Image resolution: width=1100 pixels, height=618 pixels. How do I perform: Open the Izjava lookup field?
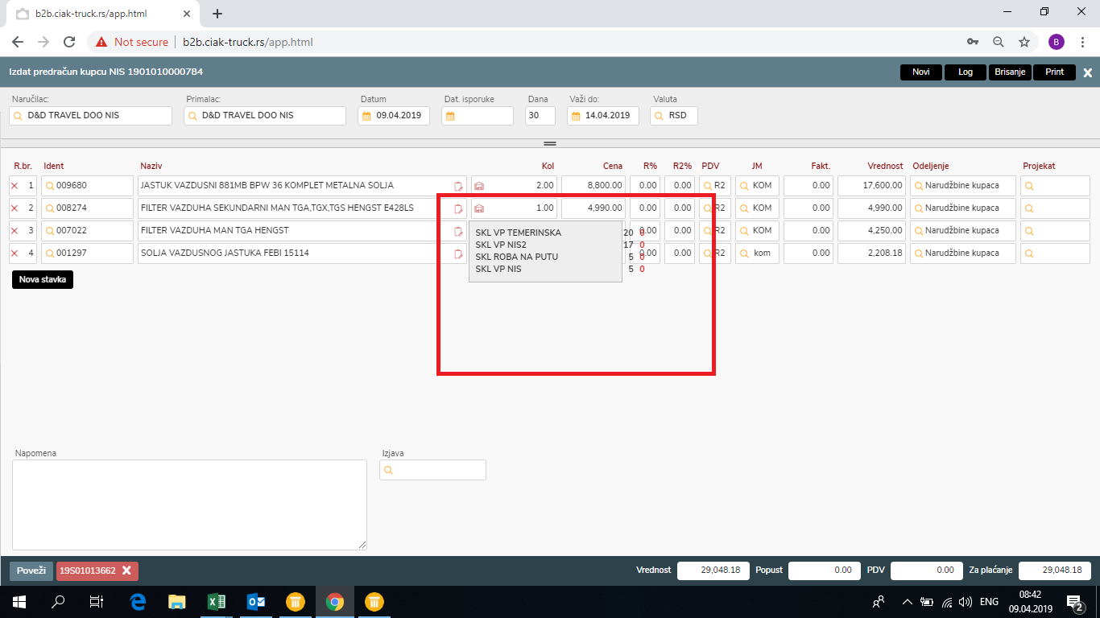432,470
